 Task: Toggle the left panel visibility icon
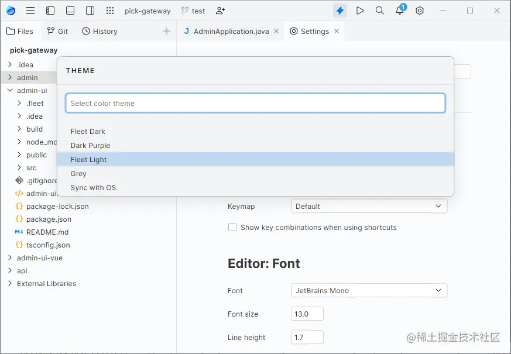point(50,11)
